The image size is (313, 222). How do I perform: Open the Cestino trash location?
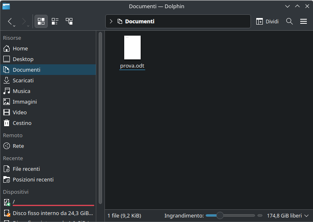(x=22, y=123)
